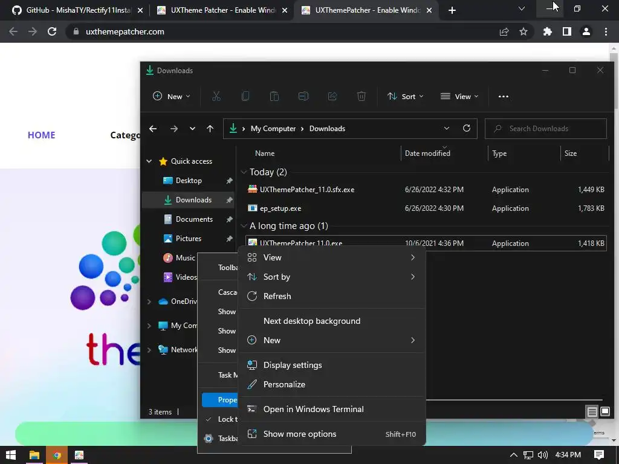This screenshot has width=619, height=464.
Task: Reload the browser page
Action: (52, 31)
